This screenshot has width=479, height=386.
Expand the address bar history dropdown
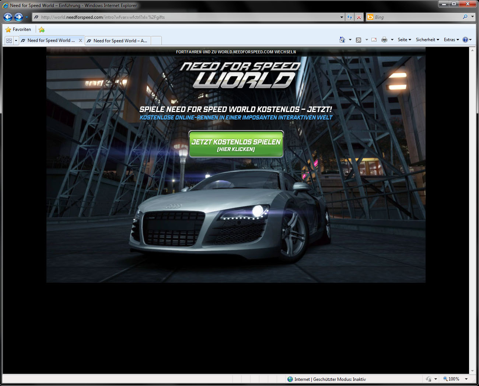point(342,17)
